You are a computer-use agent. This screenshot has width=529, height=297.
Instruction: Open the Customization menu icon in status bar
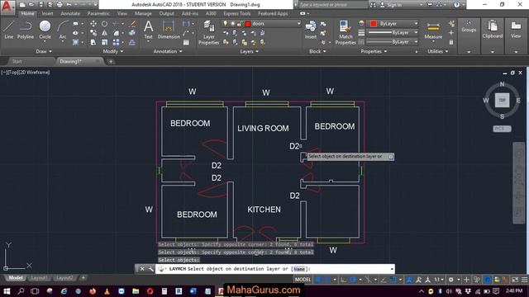[524, 280]
